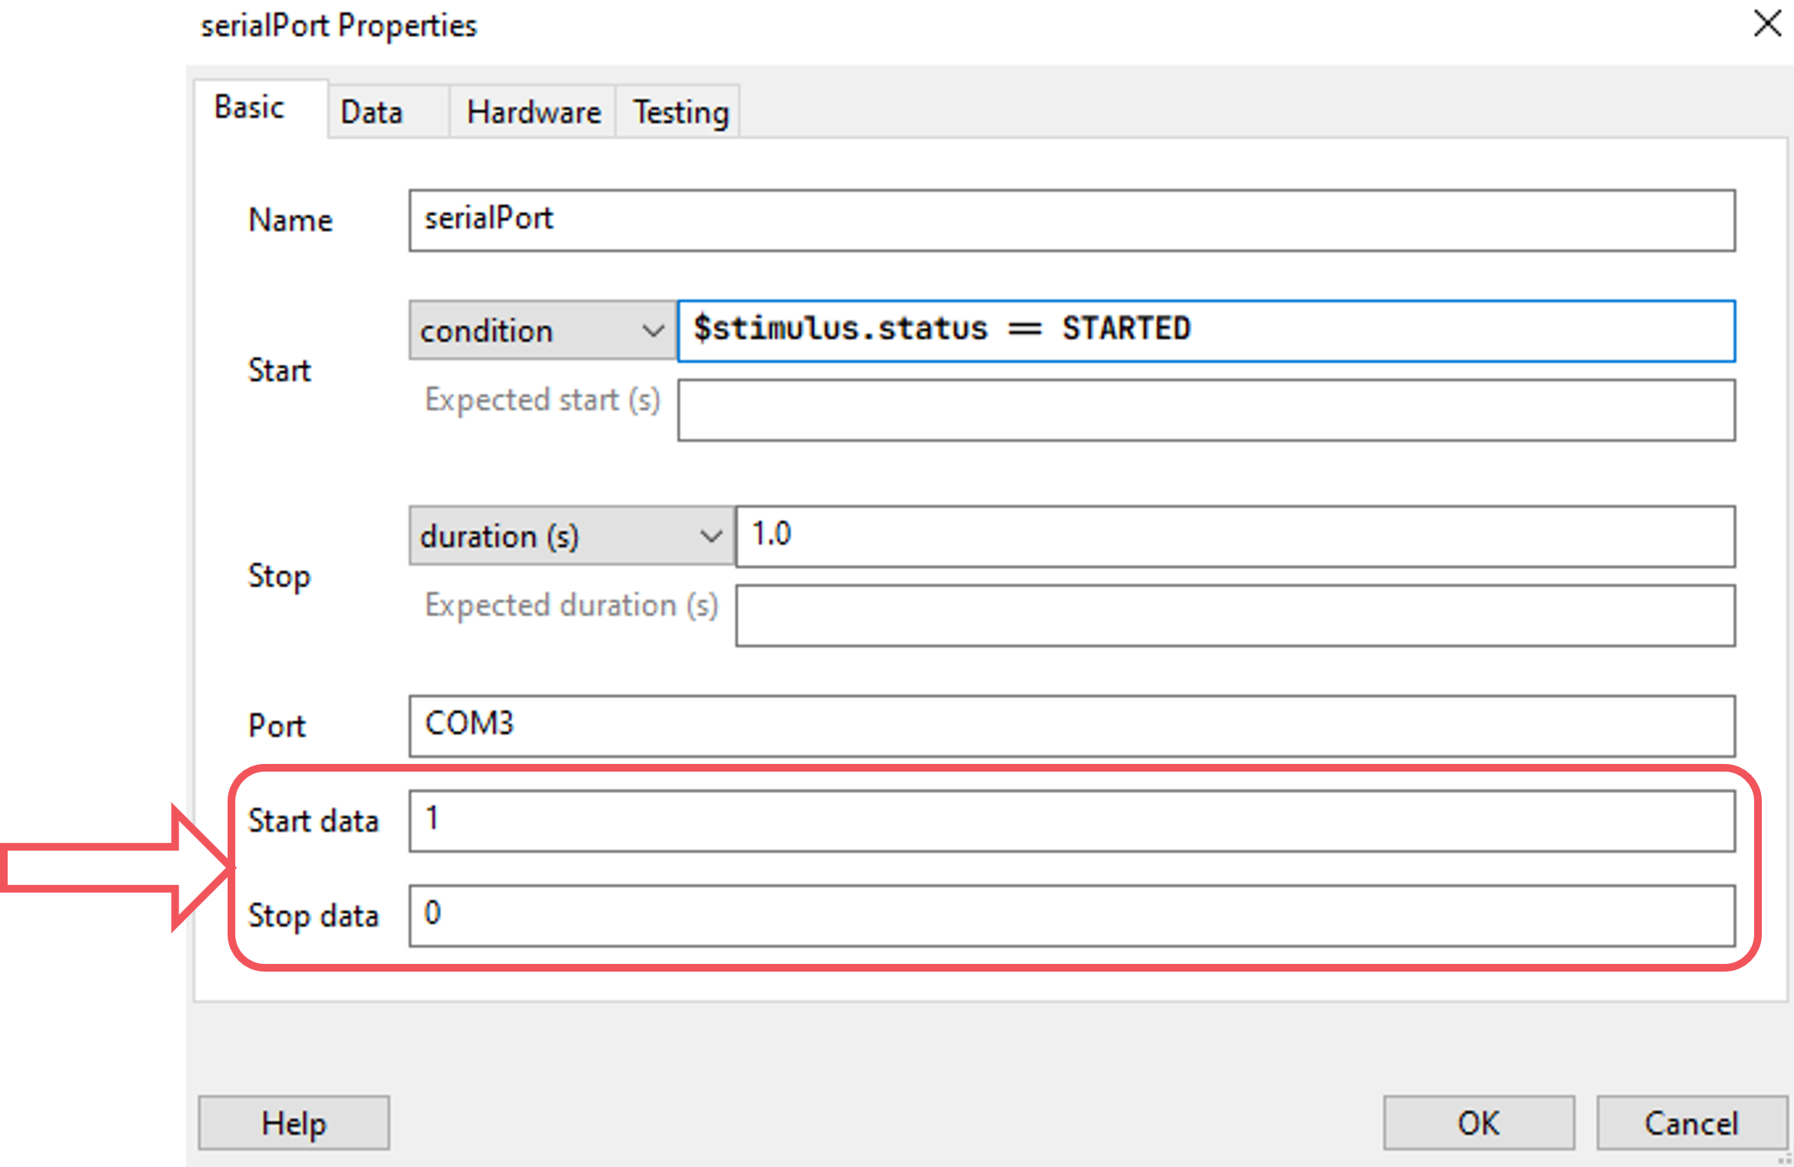This screenshot has width=1794, height=1167.
Task: Click the Expected start (s) field
Action: [1207, 411]
